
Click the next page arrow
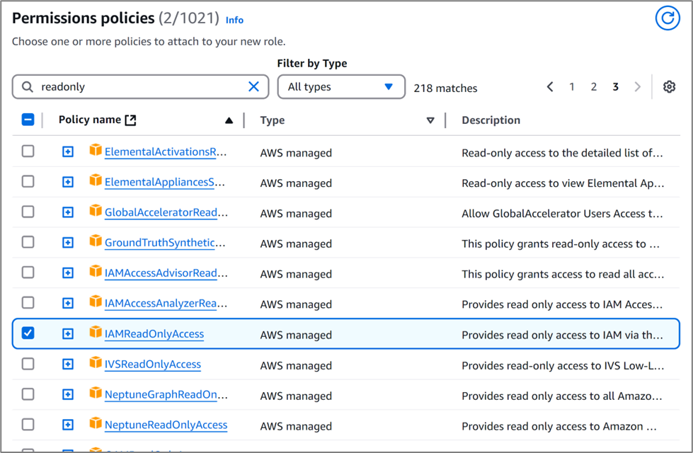pyautogui.click(x=636, y=86)
